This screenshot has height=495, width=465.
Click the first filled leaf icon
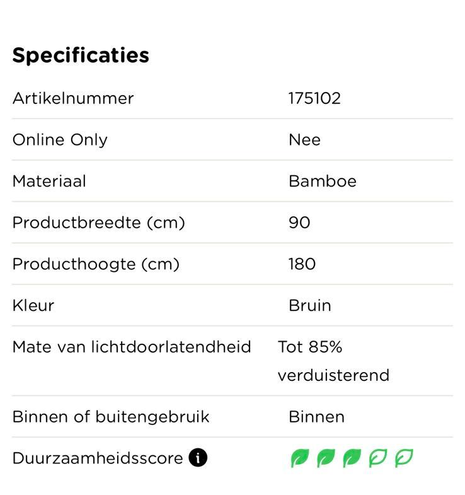tap(299, 458)
